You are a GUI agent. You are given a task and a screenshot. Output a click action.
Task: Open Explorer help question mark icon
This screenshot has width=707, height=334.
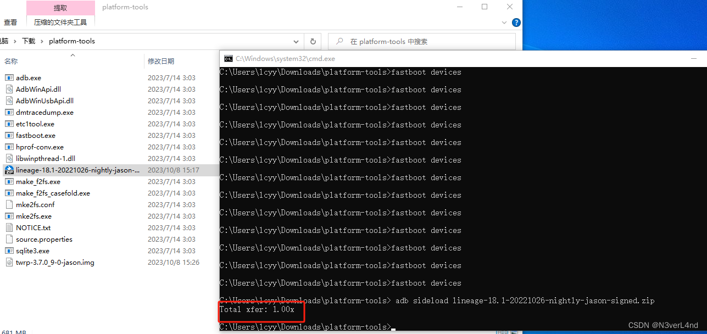[x=516, y=23]
